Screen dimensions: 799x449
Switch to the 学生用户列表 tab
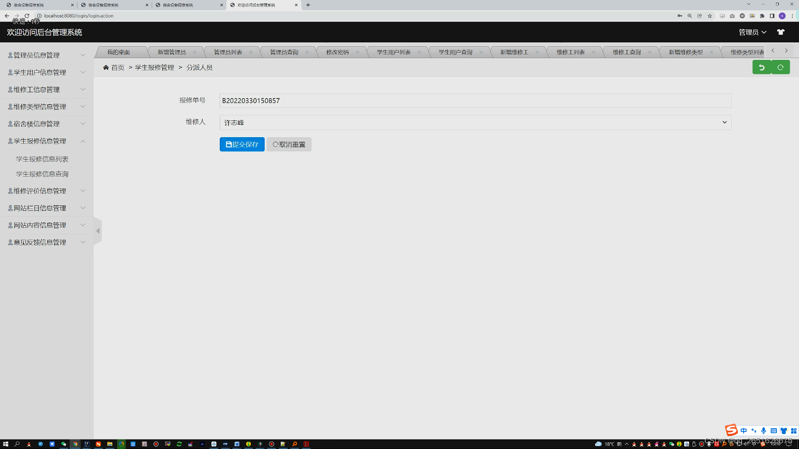pyautogui.click(x=393, y=52)
